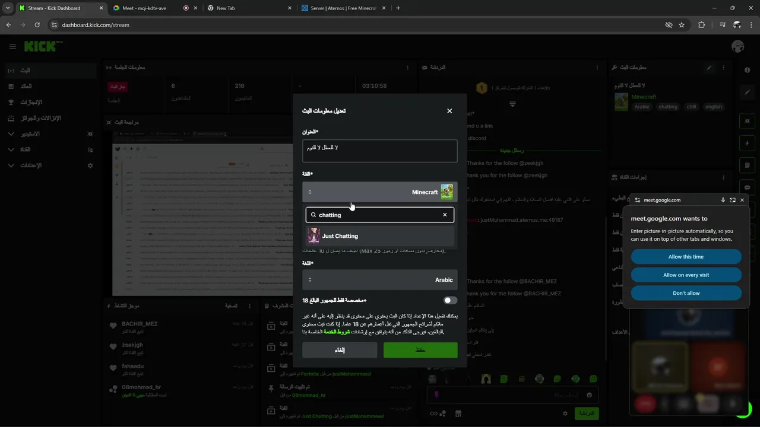Click the green save button in dialog
Viewport: 760px width, 427px height.
click(x=420, y=350)
